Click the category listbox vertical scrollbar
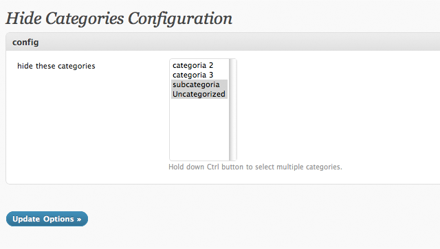440x249 pixels. click(x=232, y=110)
